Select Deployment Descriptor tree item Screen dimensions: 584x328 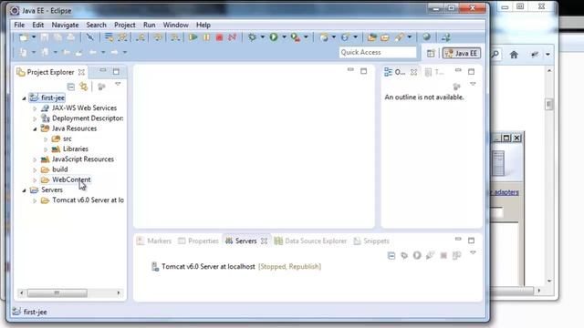pos(88,118)
